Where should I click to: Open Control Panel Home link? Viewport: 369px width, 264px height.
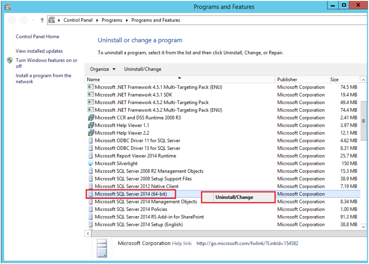(37, 36)
